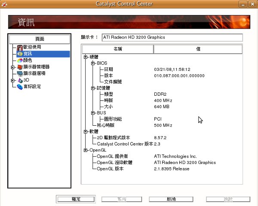Collapse the BUS subsection
This screenshot has width=258, height=206.
point(93,113)
